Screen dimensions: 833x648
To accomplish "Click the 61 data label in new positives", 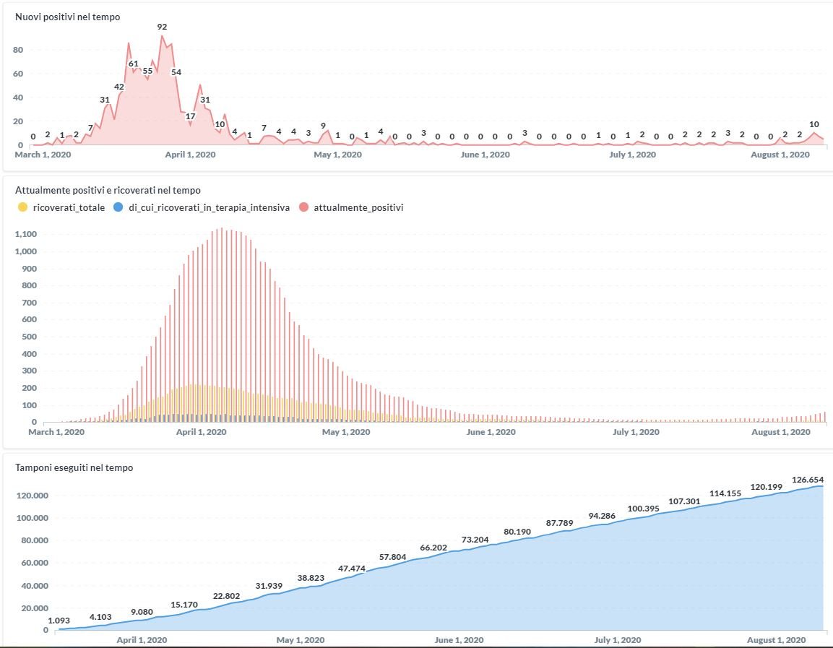I will (133, 64).
